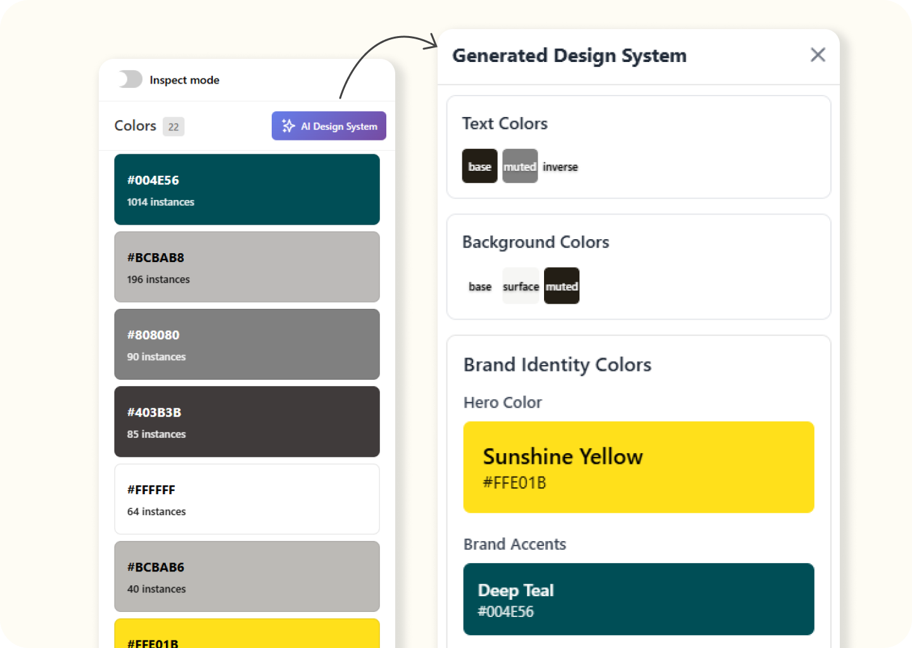Select the #BCBAB8 color card
Screen dimensions: 912x648
pyautogui.click(x=247, y=267)
